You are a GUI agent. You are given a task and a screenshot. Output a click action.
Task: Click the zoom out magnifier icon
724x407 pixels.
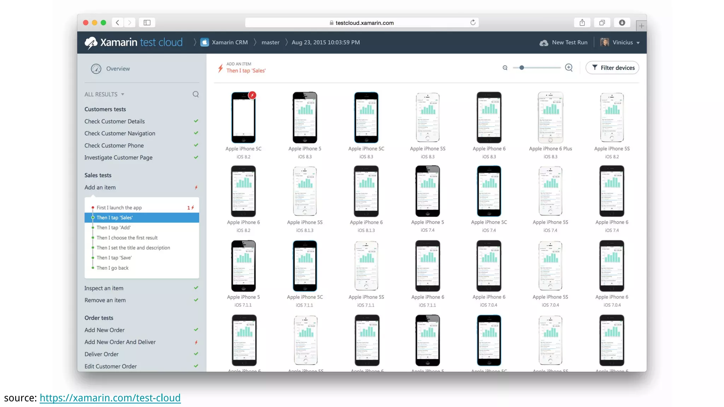tap(505, 68)
